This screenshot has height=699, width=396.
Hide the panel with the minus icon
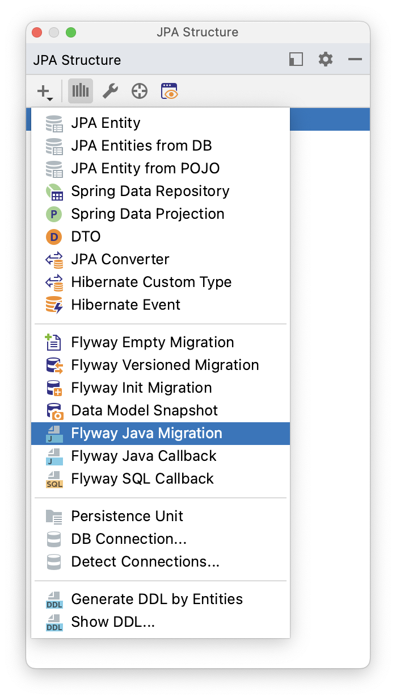click(355, 59)
